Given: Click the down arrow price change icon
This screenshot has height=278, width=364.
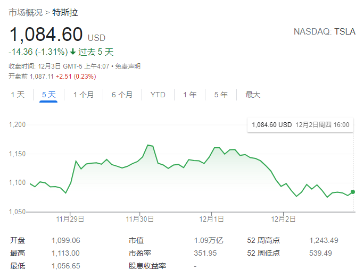Looking at the screenshot, I should coord(73,52).
